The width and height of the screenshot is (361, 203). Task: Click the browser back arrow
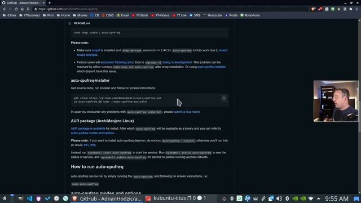[4, 9]
